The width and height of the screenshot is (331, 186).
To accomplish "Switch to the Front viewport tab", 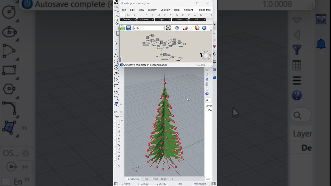I will [155, 179].
